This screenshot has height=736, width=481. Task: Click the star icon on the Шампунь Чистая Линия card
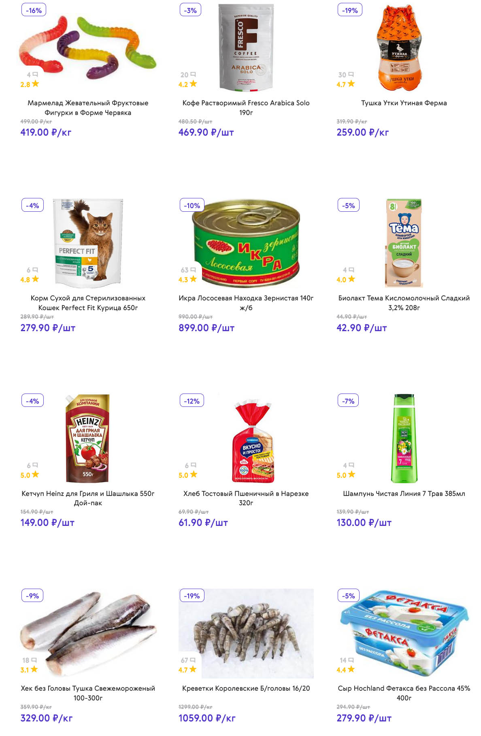tap(351, 474)
